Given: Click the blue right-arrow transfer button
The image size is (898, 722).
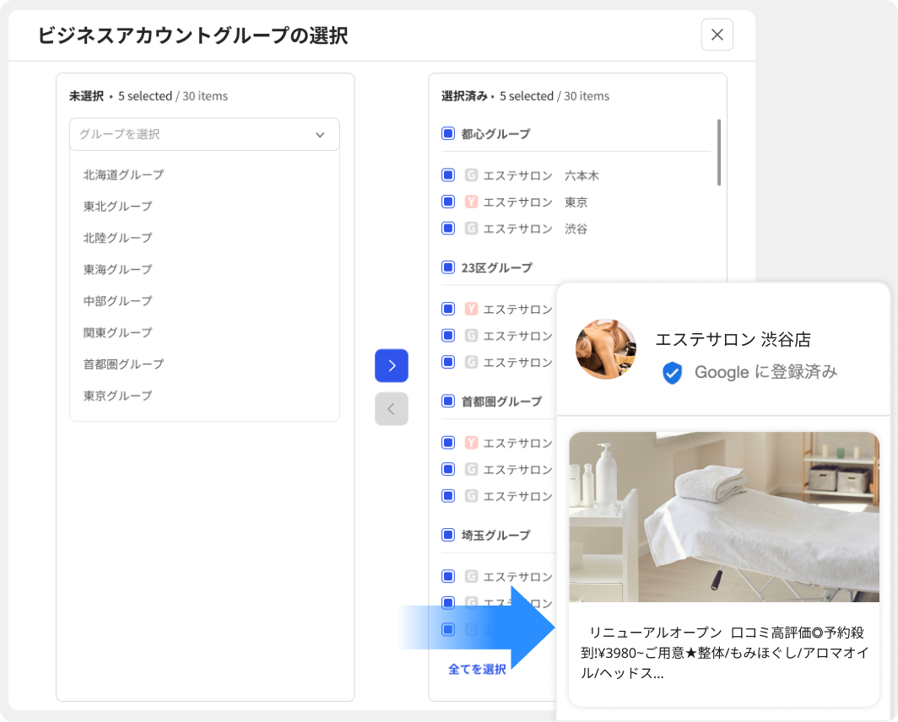Looking at the screenshot, I should (392, 366).
